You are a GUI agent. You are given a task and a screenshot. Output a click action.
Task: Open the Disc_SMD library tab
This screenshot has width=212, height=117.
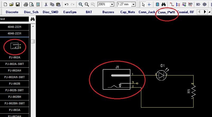click(x=50, y=12)
